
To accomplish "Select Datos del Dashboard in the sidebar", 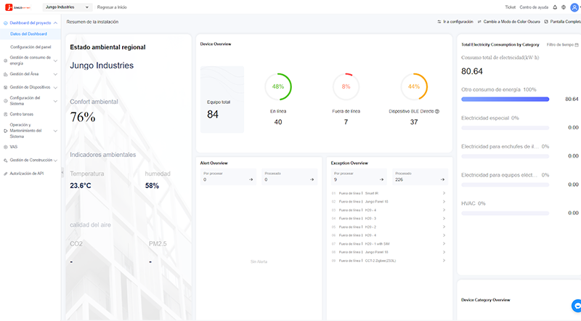I will [x=28, y=33].
